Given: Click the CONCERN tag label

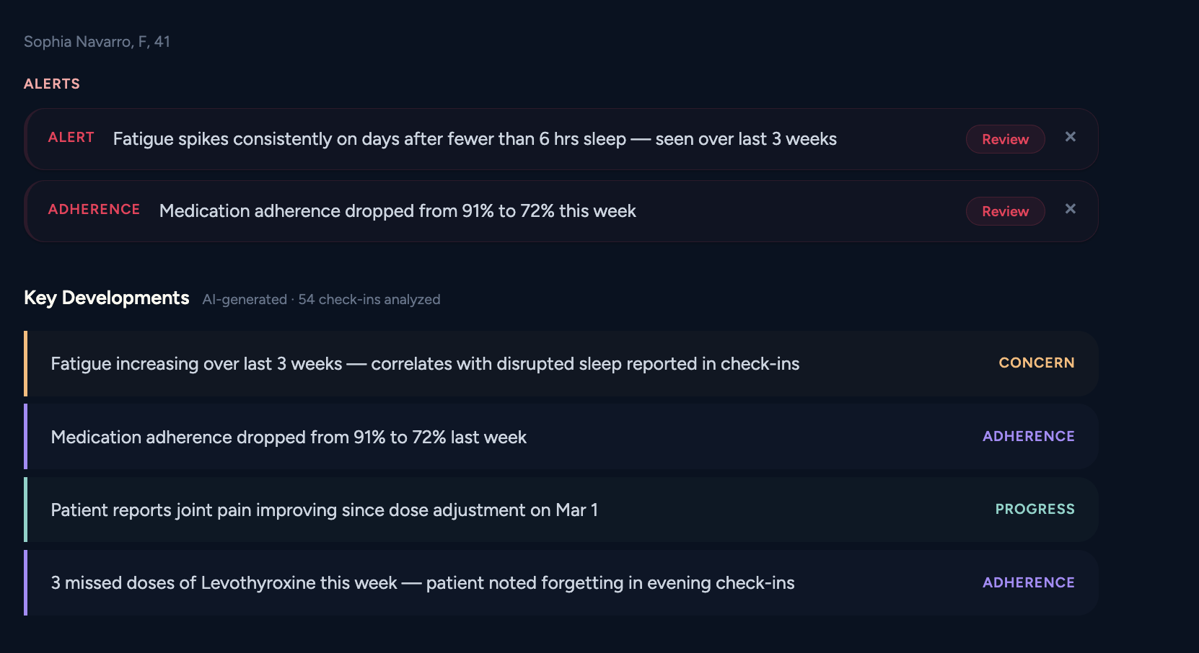Looking at the screenshot, I should coord(1036,363).
